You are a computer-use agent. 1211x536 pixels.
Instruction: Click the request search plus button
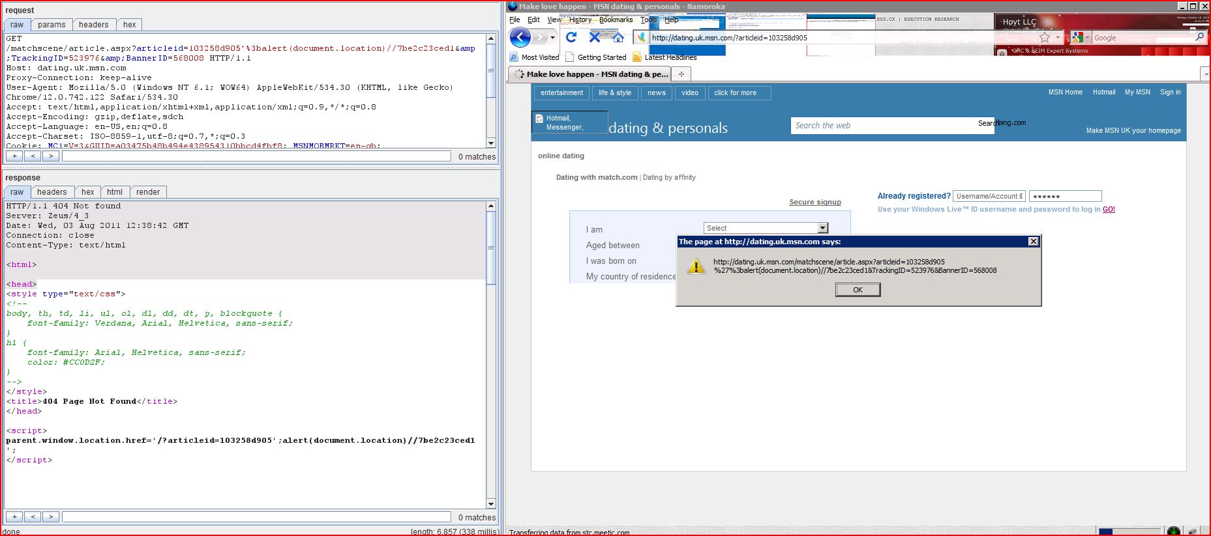point(14,156)
